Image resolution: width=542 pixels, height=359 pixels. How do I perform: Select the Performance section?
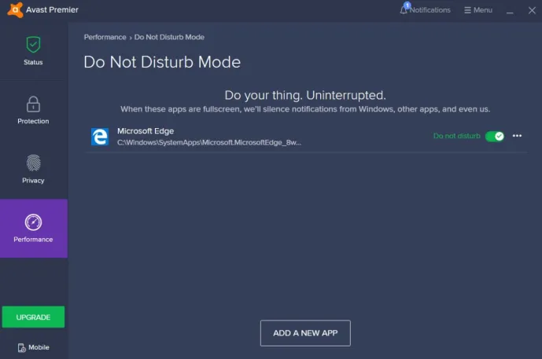point(34,228)
